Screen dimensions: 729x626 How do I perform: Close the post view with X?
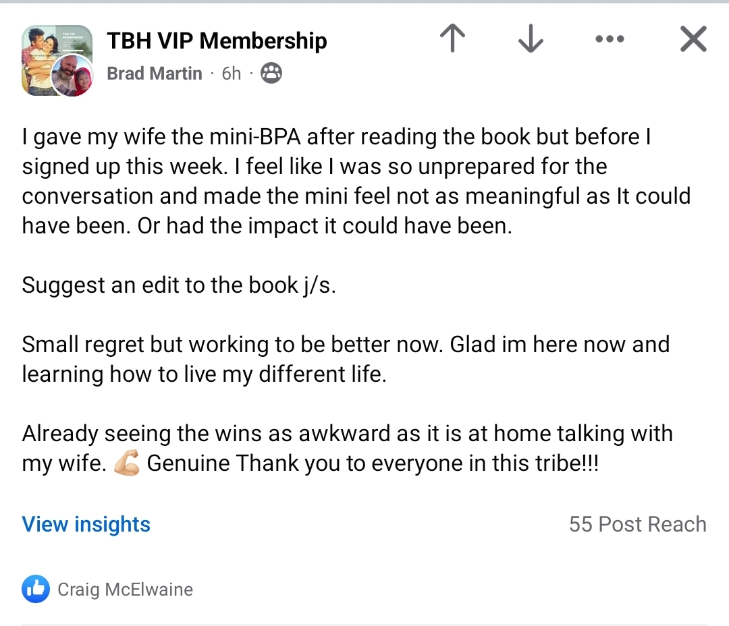[x=693, y=40]
